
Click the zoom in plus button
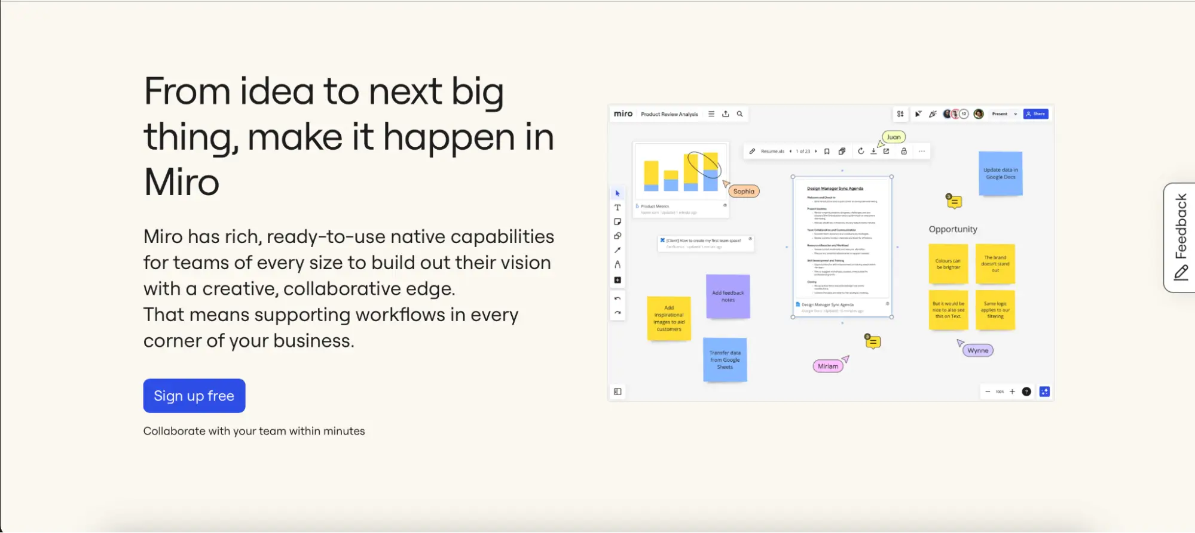pos(1012,392)
